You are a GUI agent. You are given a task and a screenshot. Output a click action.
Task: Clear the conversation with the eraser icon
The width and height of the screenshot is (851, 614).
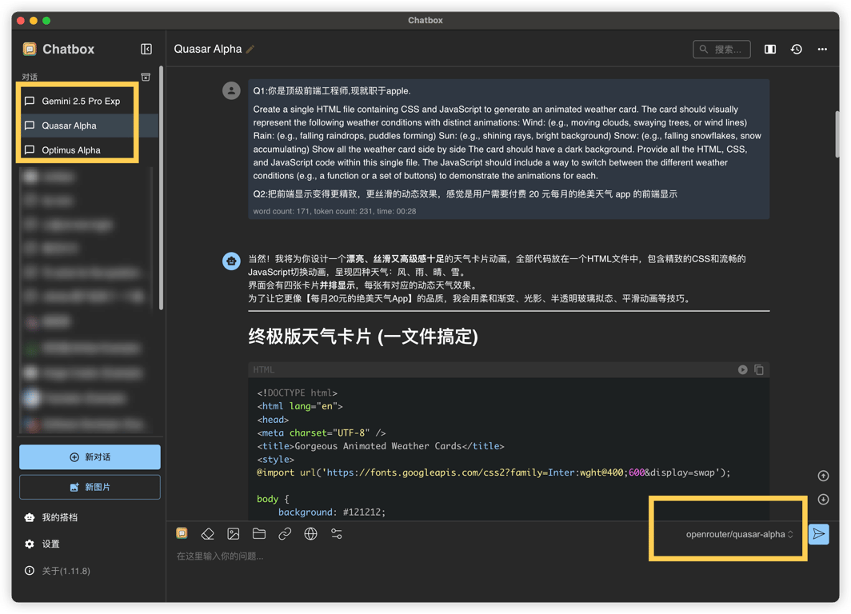pyautogui.click(x=207, y=534)
